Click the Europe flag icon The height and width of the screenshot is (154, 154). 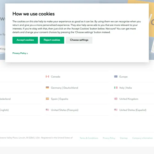[x=116, y=76]
